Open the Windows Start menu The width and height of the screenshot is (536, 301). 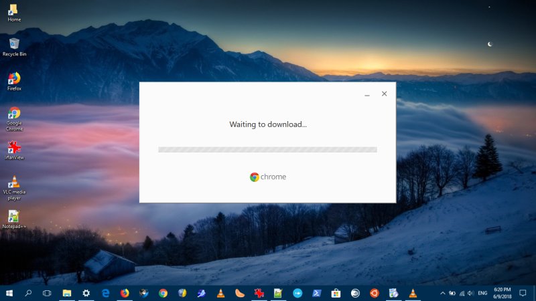[9, 293]
